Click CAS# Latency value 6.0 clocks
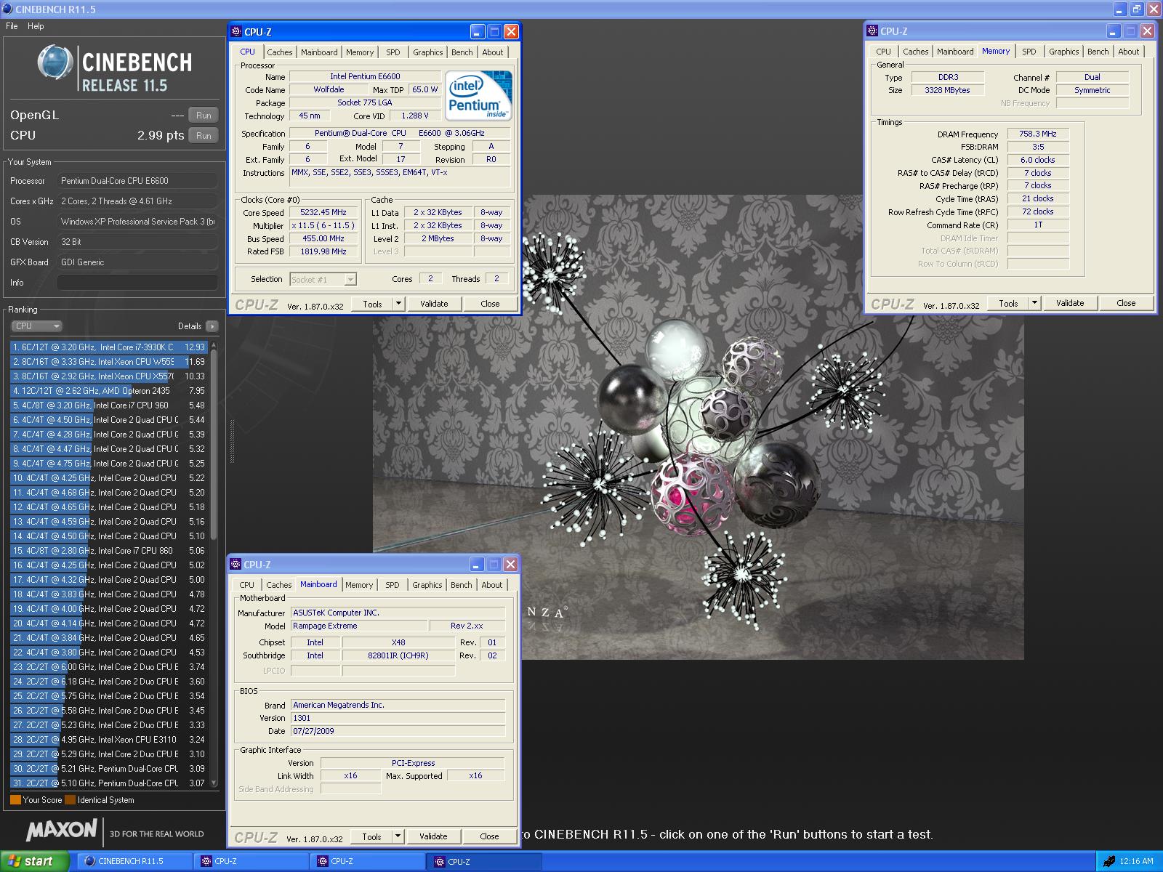The height and width of the screenshot is (872, 1163). pyautogui.click(x=1038, y=160)
